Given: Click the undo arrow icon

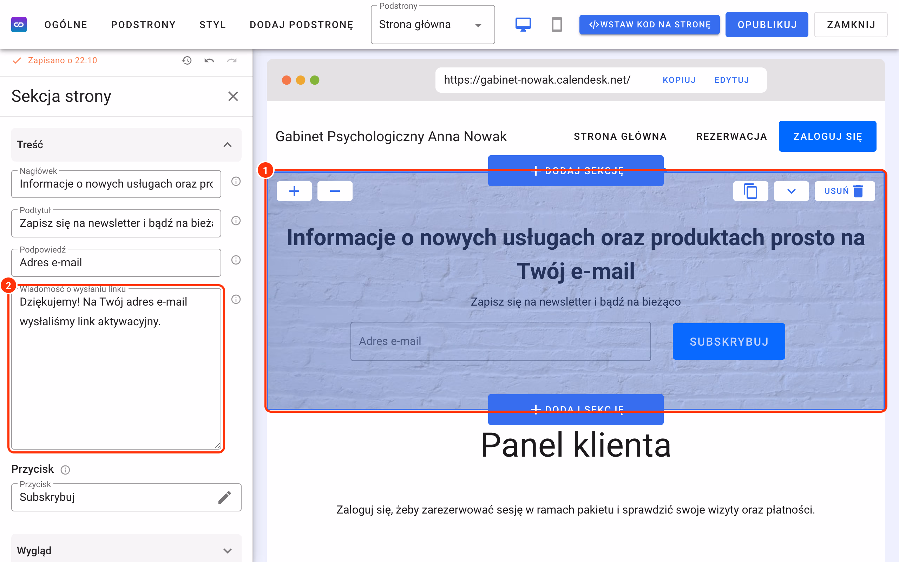Looking at the screenshot, I should click(209, 60).
